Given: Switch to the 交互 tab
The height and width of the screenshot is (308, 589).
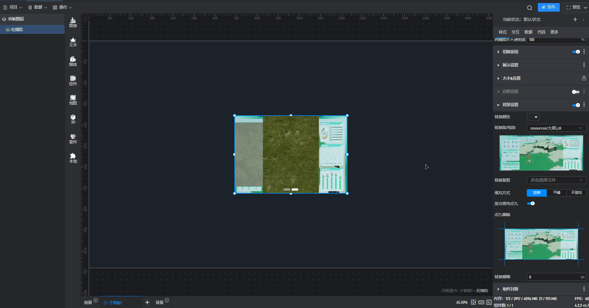Looking at the screenshot, I should pos(515,32).
